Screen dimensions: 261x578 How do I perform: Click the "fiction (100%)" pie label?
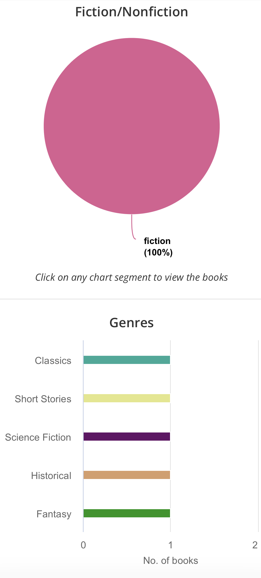[158, 247]
